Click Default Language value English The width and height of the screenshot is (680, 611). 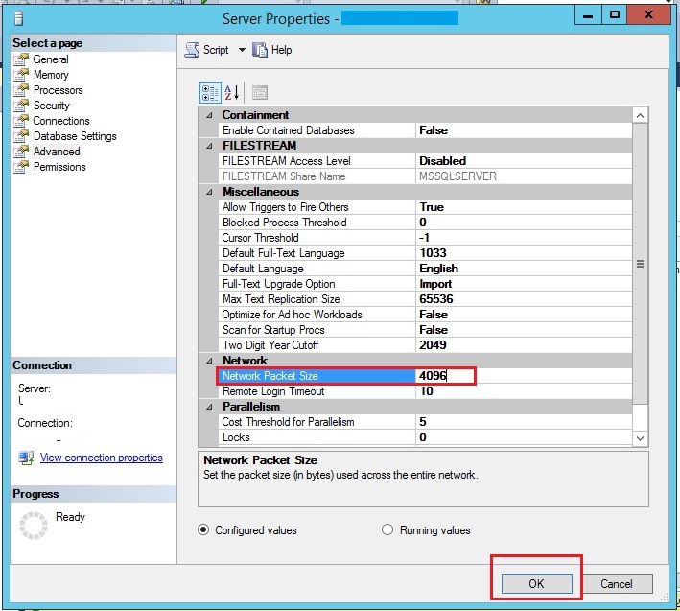(438, 269)
